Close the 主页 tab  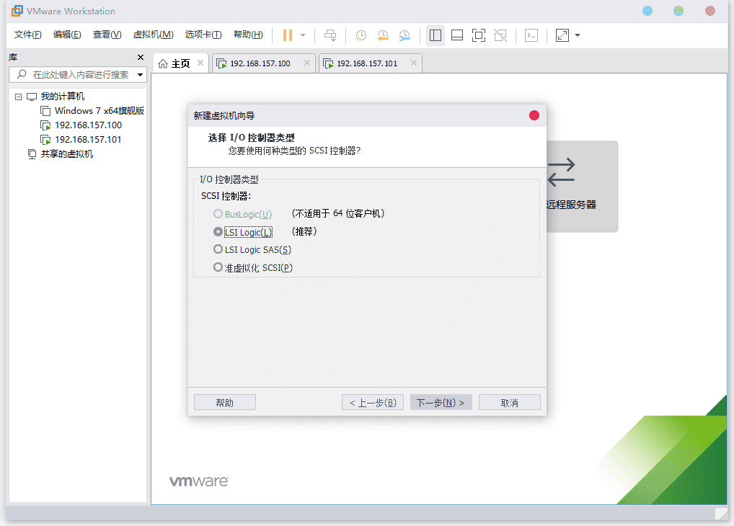pos(200,63)
